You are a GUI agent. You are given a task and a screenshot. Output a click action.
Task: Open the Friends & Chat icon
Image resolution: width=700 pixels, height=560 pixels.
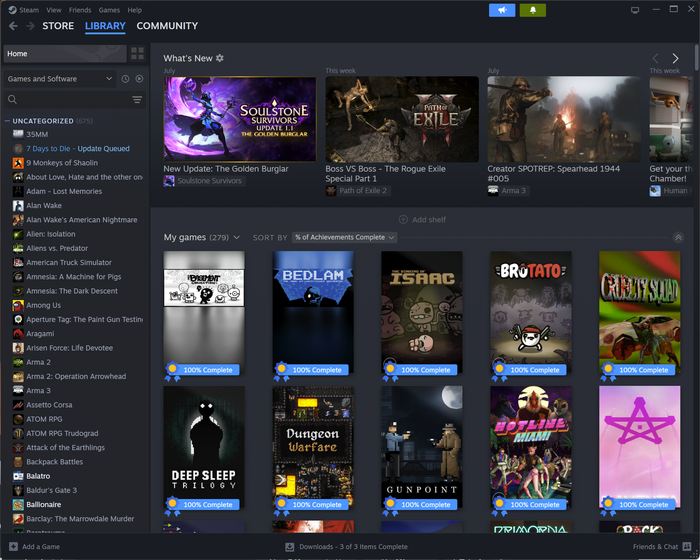(687, 546)
